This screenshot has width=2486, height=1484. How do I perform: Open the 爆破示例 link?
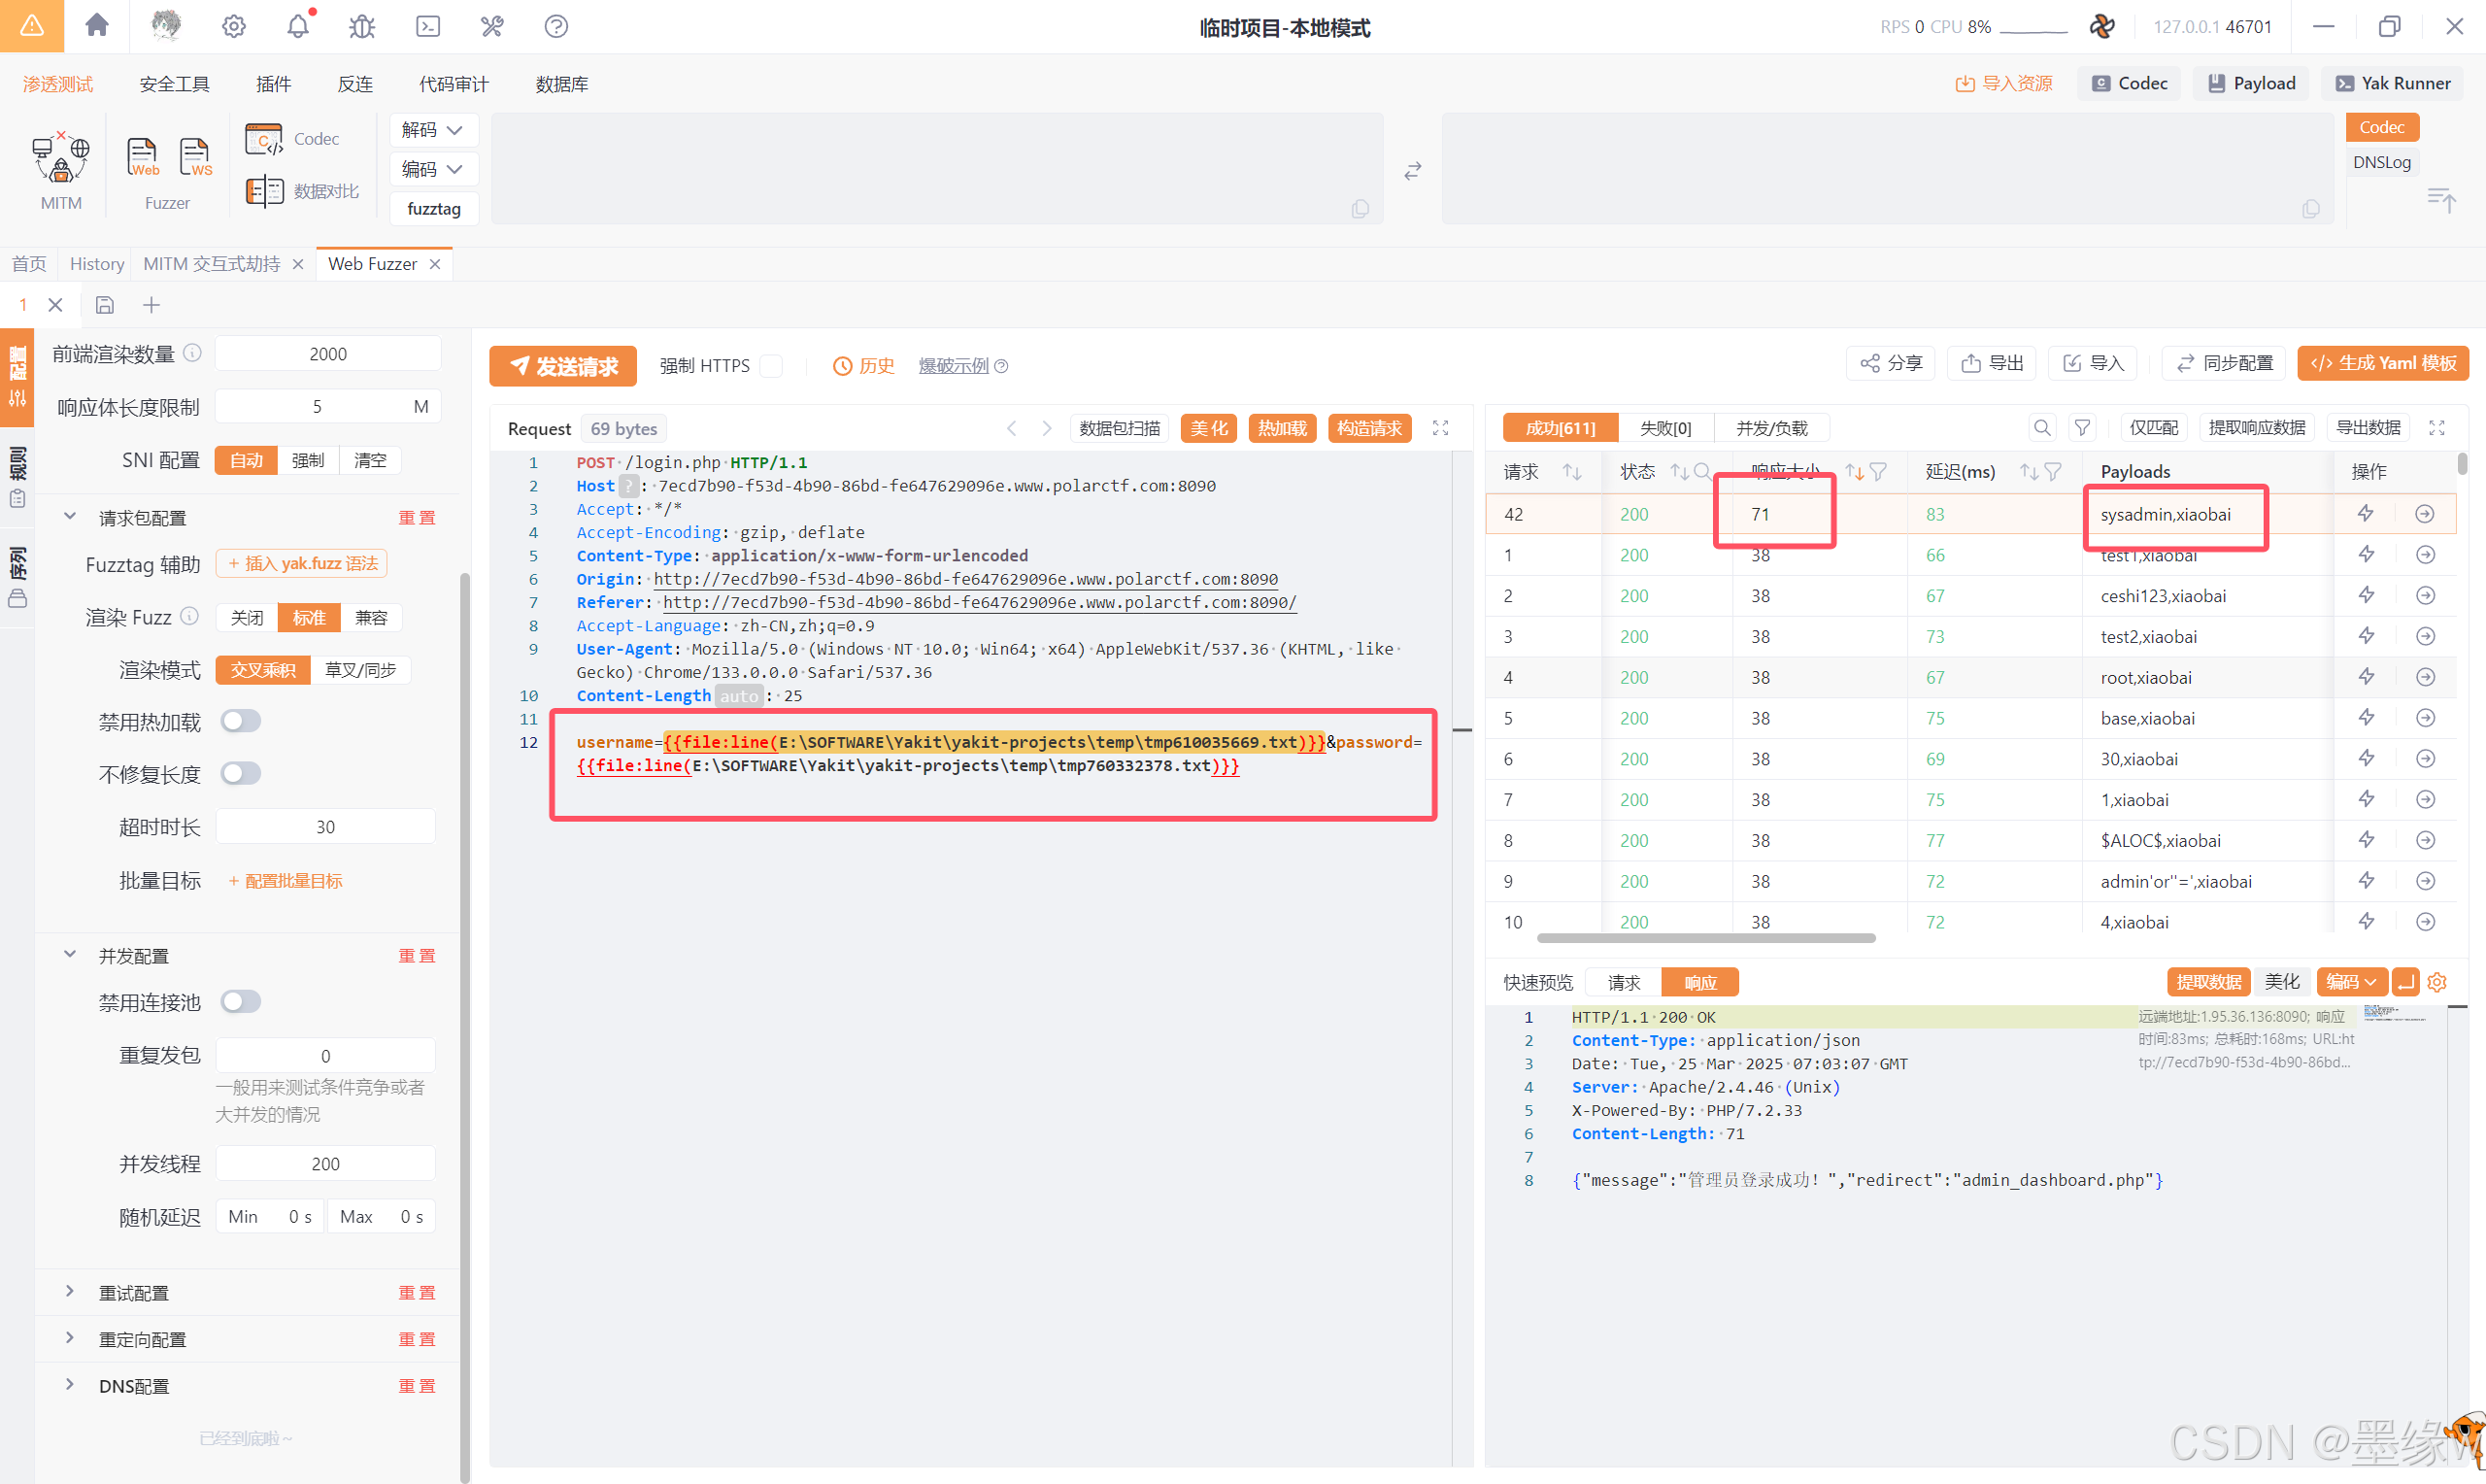click(x=953, y=366)
